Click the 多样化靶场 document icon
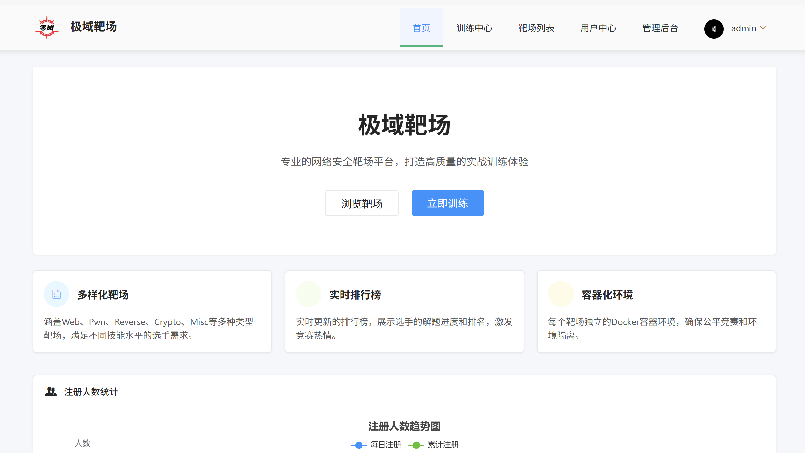The image size is (805, 453). (x=56, y=294)
